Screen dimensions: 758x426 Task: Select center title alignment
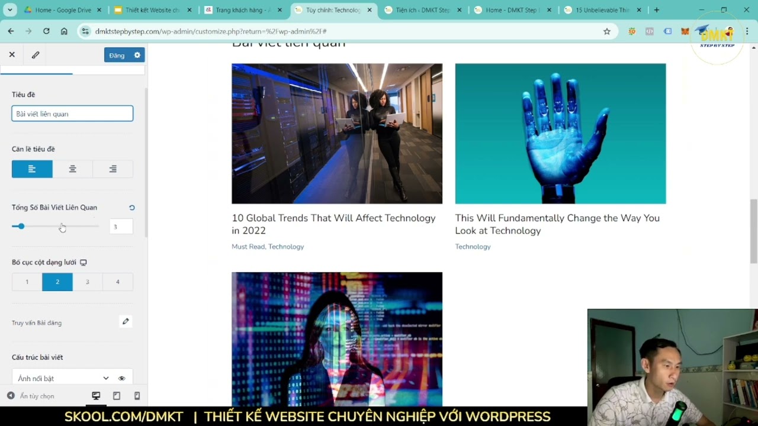(72, 169)
